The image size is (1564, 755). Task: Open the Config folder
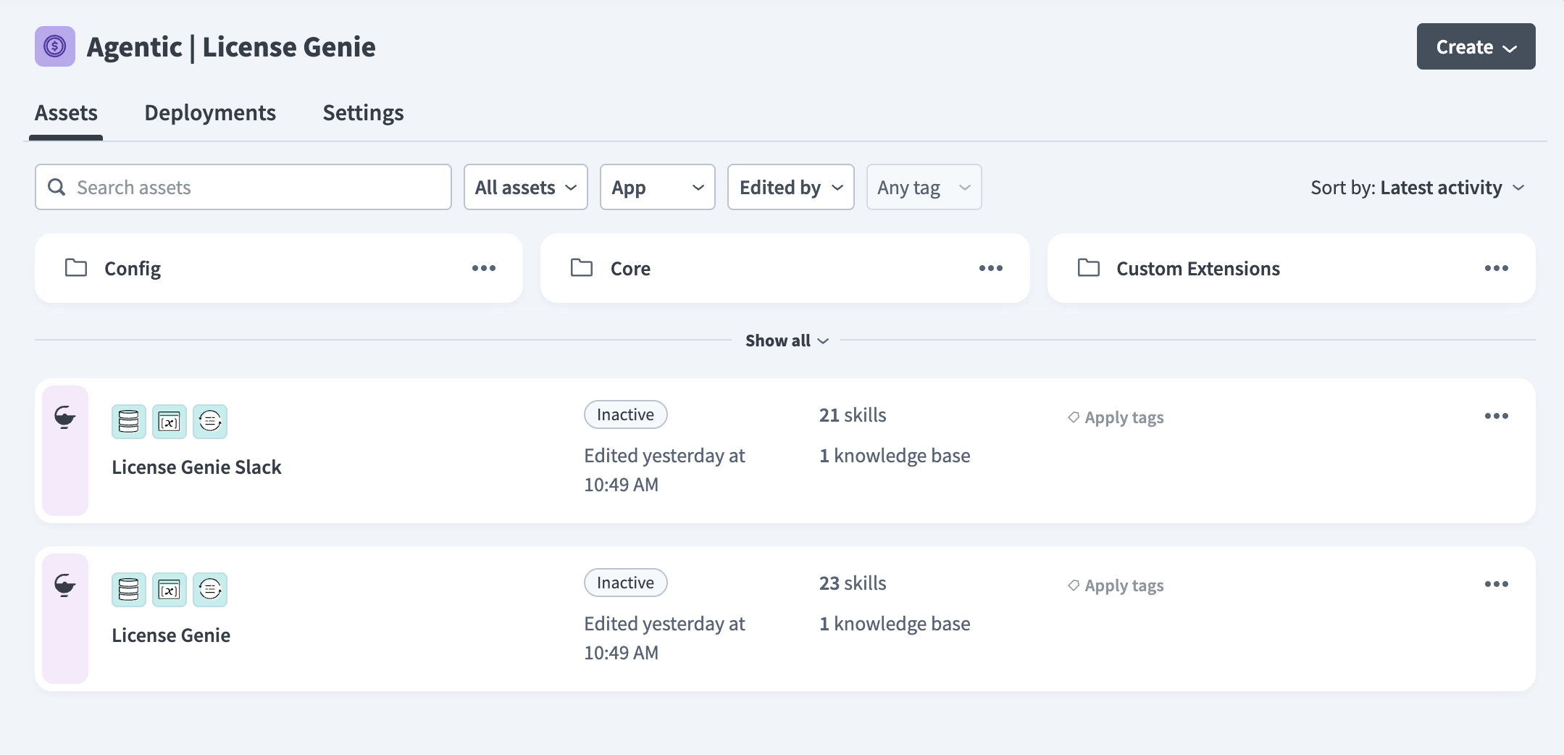click(279, 268)
